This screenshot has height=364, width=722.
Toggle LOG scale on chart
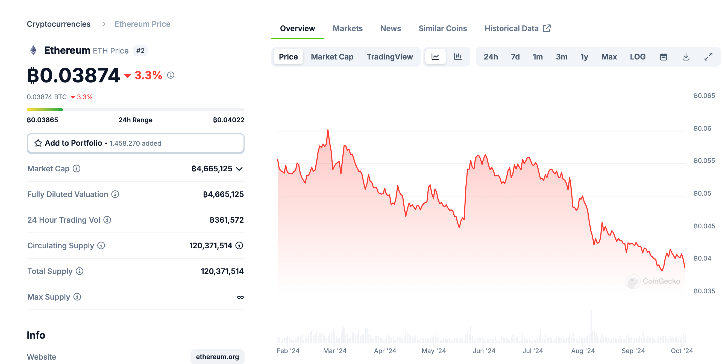tap(638, 57)
